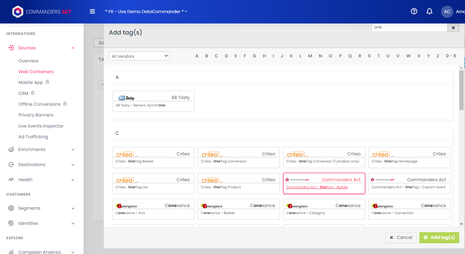
Task: Expand the site selector FR Live Demo dropdown
Action: [146, 11]
